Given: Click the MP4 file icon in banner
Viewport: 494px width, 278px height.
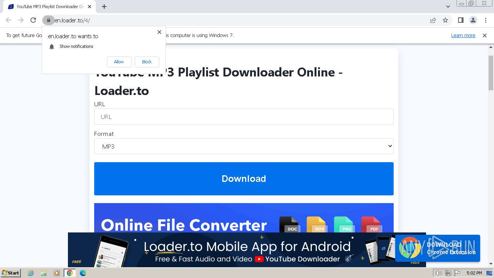Looking at the screenshot, I should (x=316, y=225).
